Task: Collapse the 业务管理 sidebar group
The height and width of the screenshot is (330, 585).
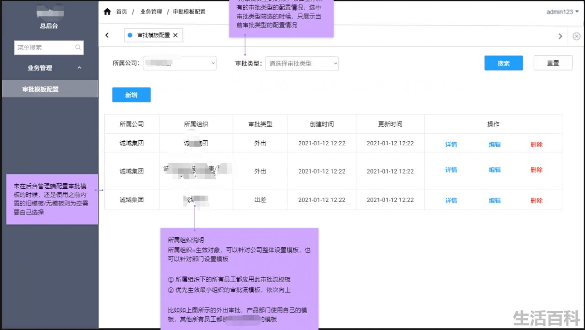Action: 80,68
